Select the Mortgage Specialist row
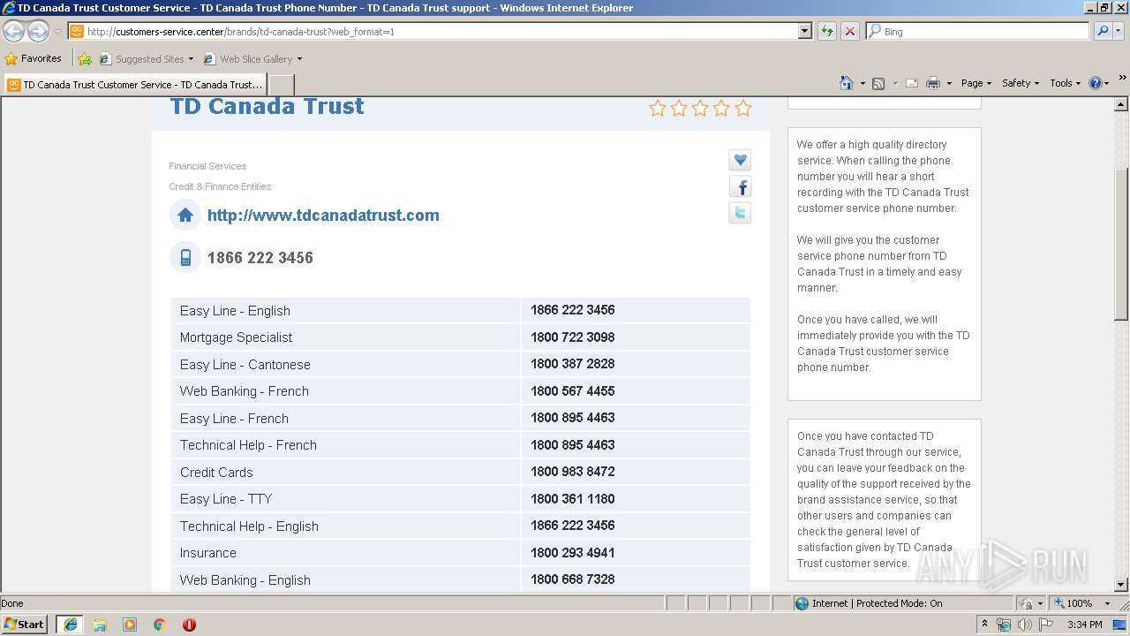The height and width of the screenshot is (636, 1130). pyautogui.click(x=460, y=337)
